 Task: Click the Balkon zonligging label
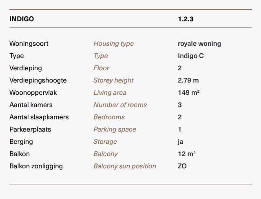[x=36, y=166]
